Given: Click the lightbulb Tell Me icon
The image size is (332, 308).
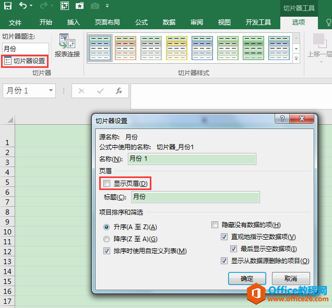Looking at the screenshot, I should [x=328, y=22].
